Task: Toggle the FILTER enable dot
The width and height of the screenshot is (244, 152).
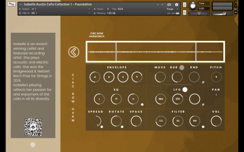Action: [x=203, y=127]
